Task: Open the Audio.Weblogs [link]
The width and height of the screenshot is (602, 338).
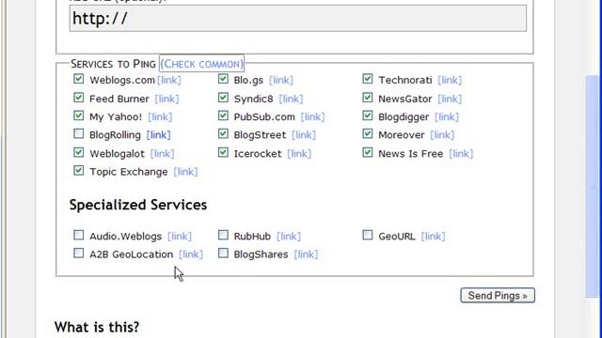Action: click(x=180, y=236)
